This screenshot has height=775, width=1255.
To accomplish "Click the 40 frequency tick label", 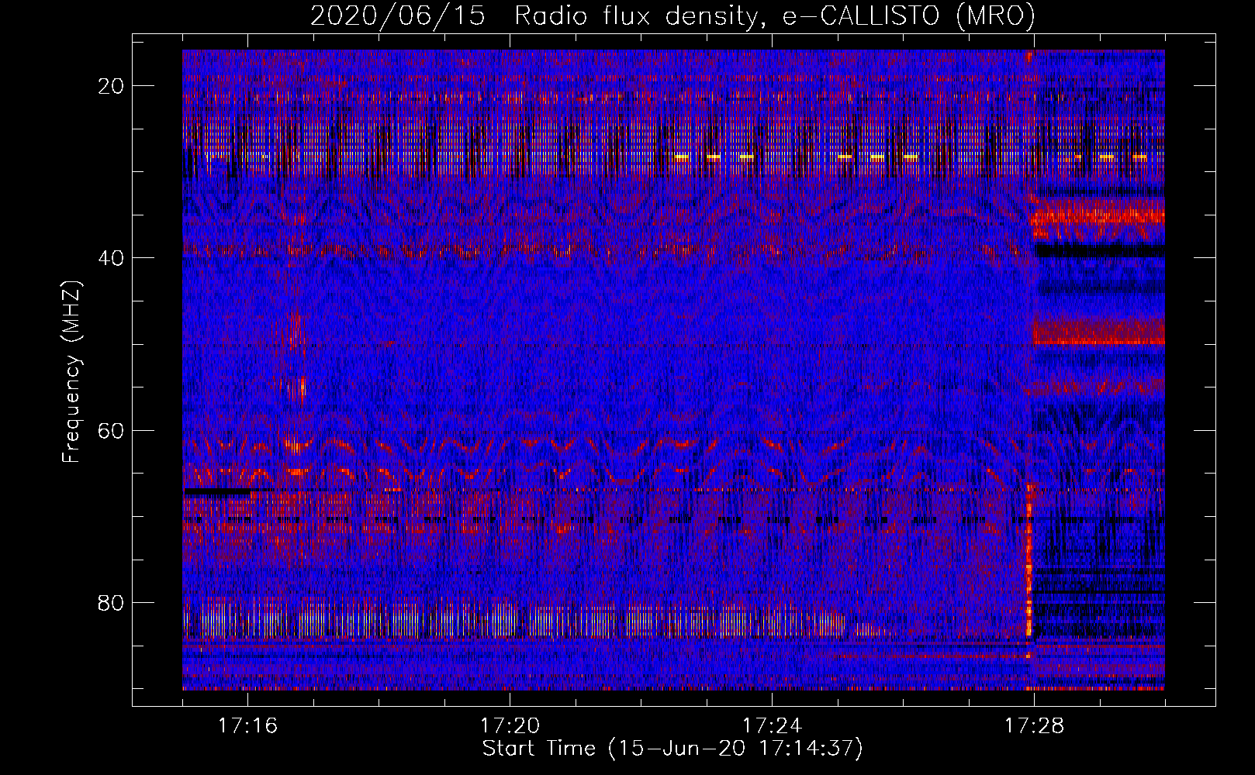I will point(112,258).
